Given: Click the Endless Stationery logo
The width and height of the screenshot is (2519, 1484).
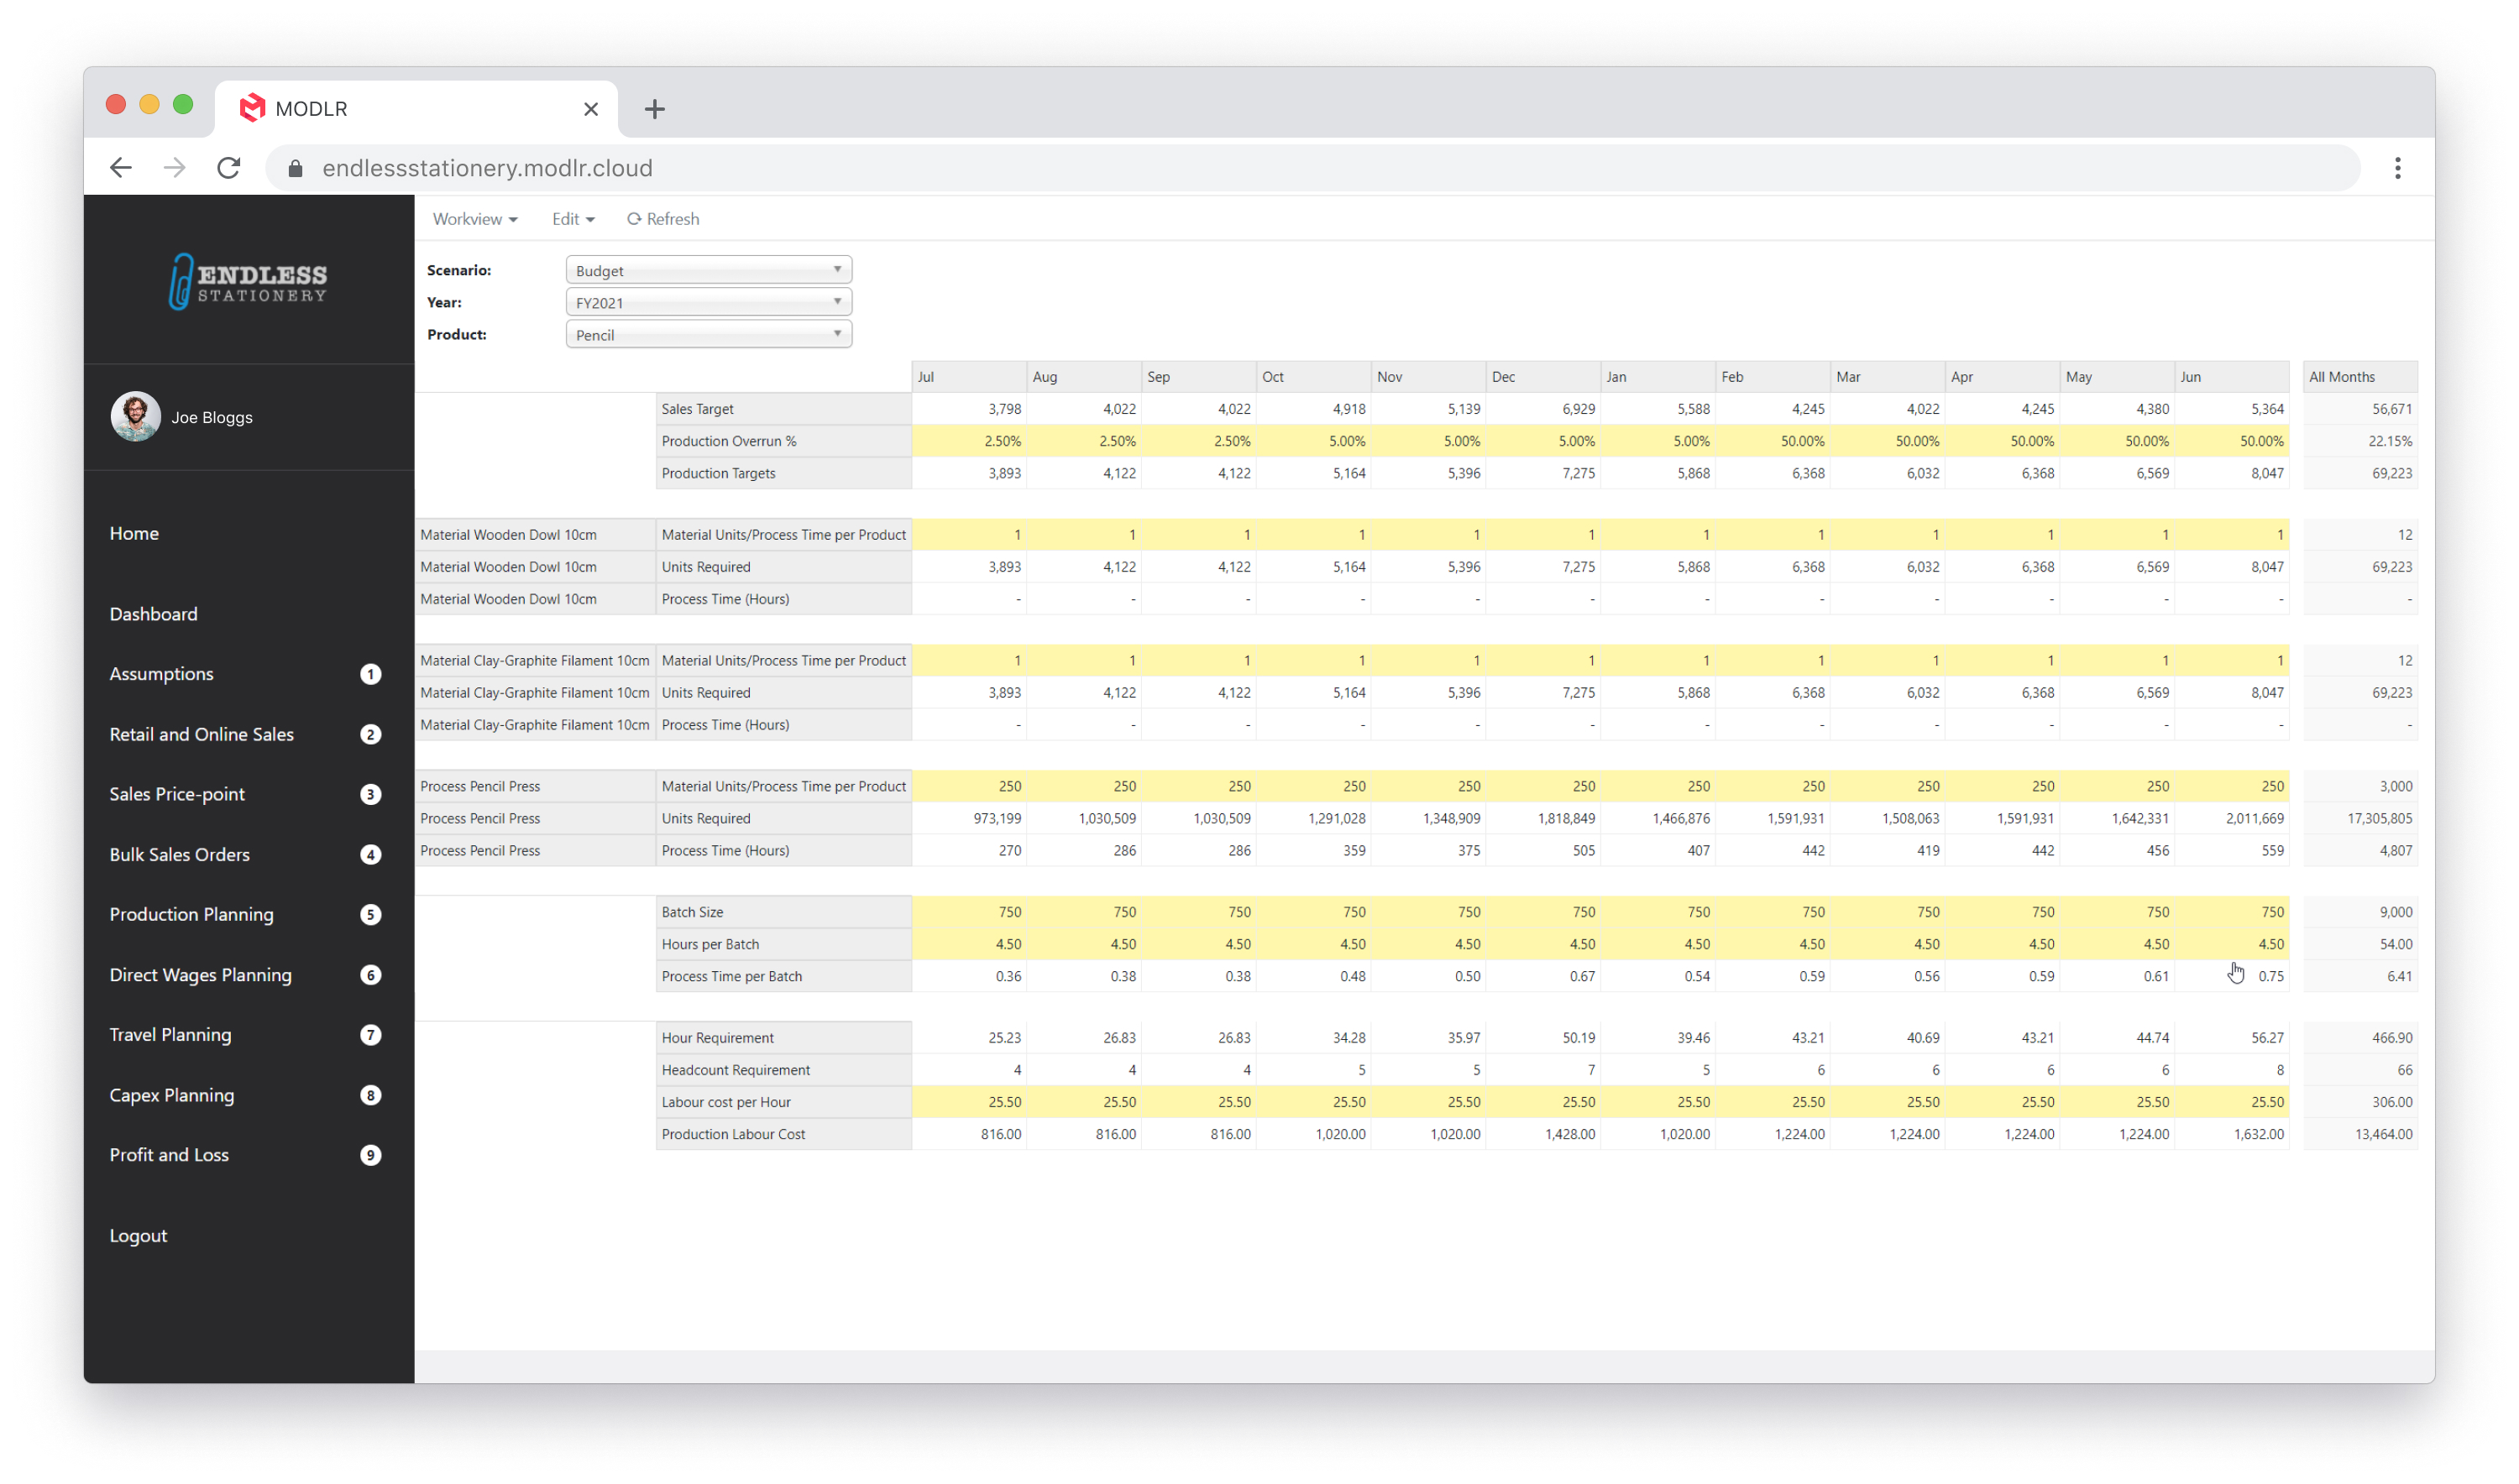Looking at the screenshot, I should pos(248,281).
